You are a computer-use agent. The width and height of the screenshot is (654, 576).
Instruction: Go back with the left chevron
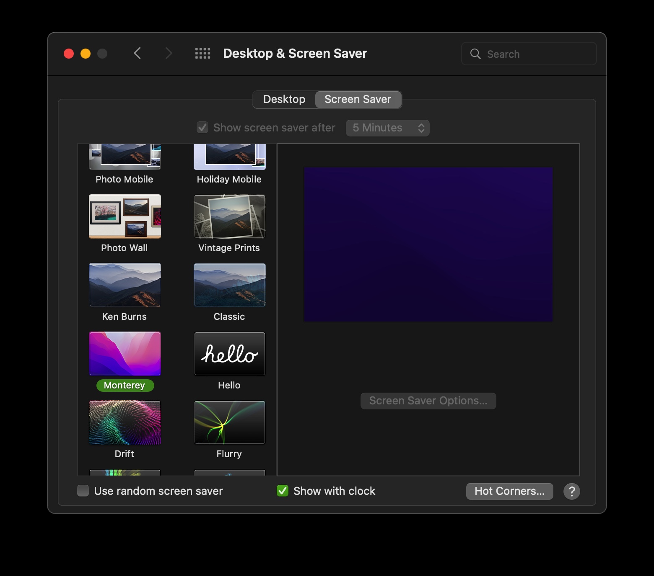pos(137,53)
